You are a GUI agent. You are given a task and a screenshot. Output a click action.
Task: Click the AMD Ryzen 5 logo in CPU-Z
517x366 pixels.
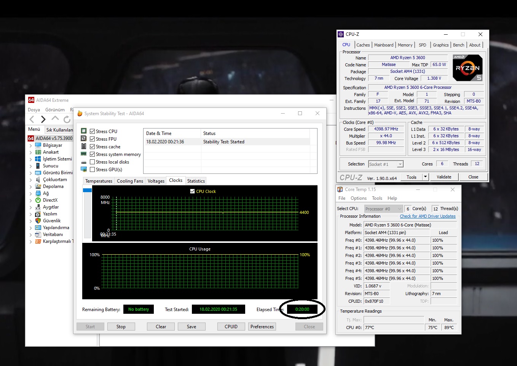[468, 68]
